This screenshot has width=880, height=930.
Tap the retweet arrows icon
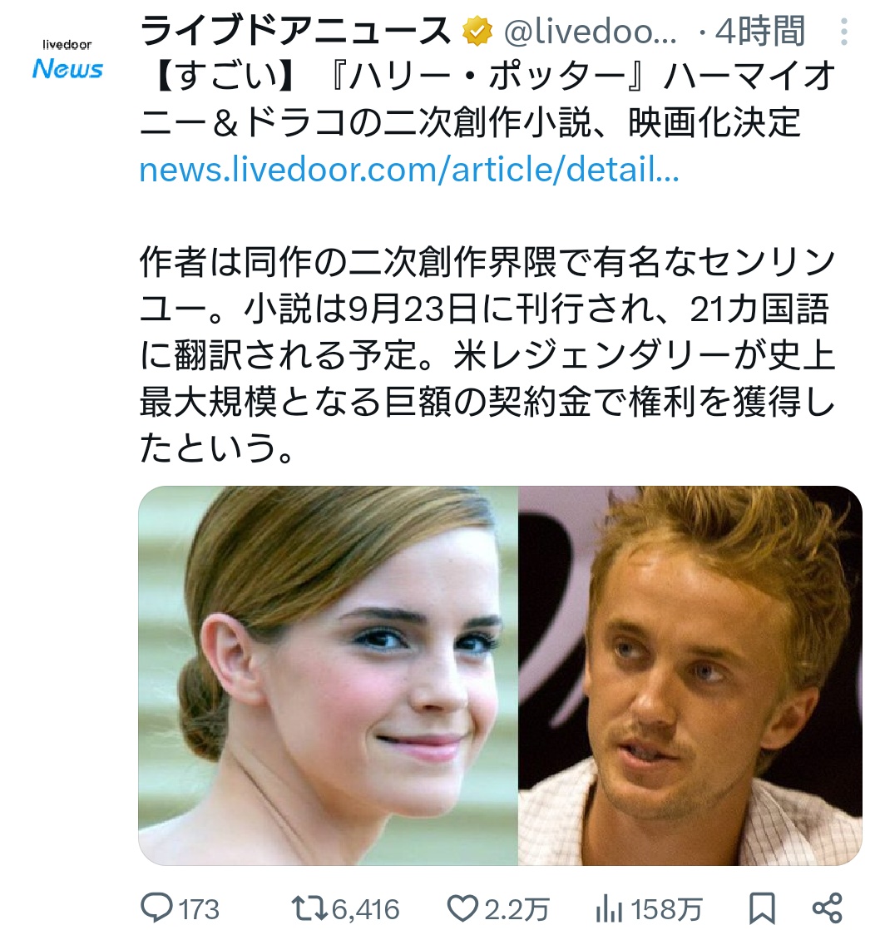coord(309,908)
